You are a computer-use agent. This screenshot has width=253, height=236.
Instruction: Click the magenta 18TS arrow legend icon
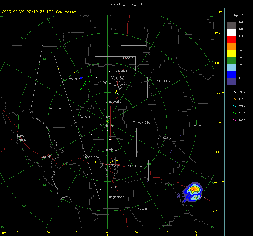[232, 120]
